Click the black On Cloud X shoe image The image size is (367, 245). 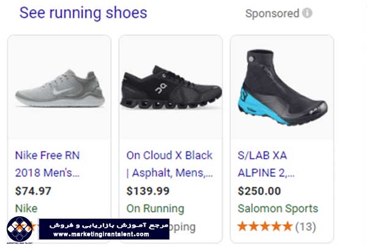pos(171,88)
